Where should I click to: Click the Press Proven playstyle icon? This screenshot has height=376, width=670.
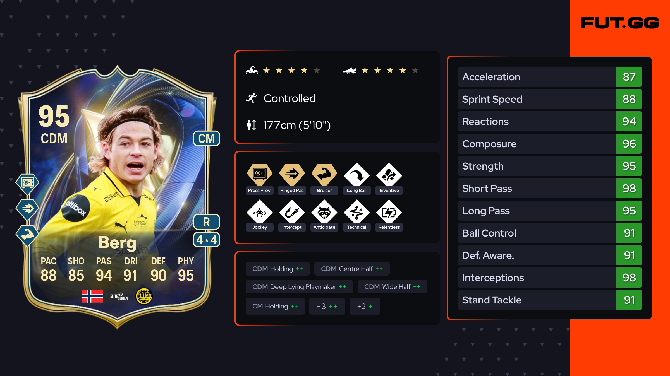259,175
